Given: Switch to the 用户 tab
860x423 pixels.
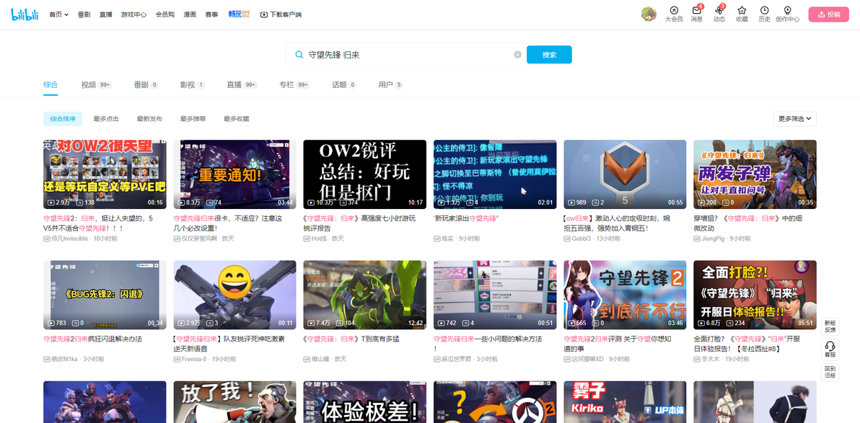Looking at the screenshot, I should (390, 85).
